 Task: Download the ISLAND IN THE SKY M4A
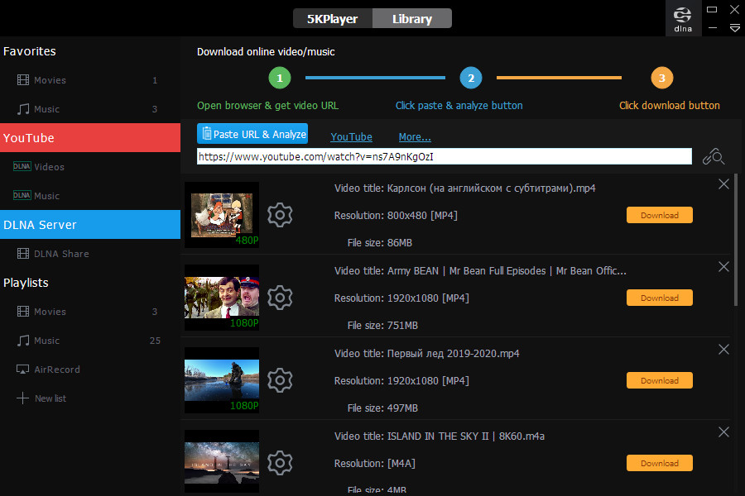click(x=660, y=463)
